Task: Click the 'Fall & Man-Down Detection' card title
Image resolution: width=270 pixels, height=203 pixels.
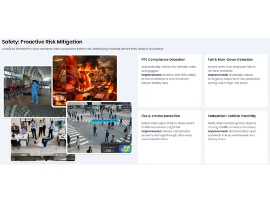Action: coord(231,60)
